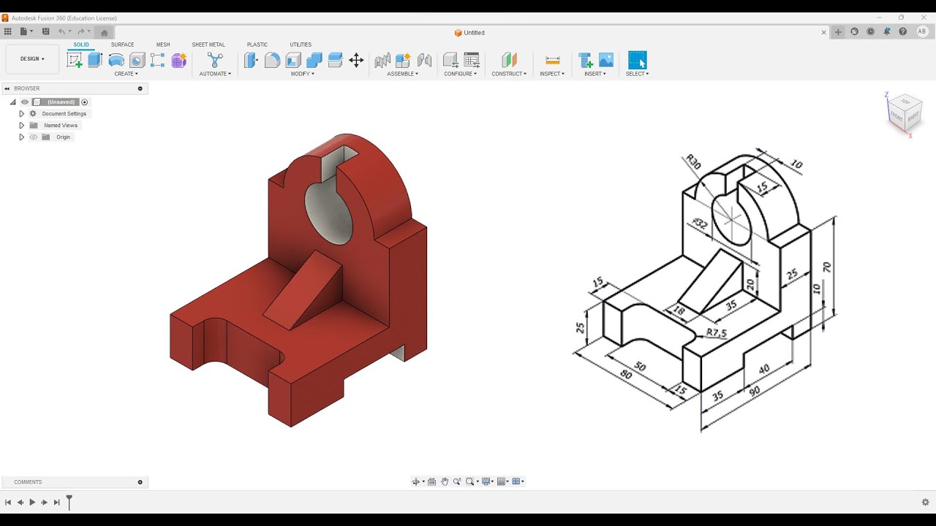
Task: Expand the CREATE menu
Action: (x=126, y=74)
